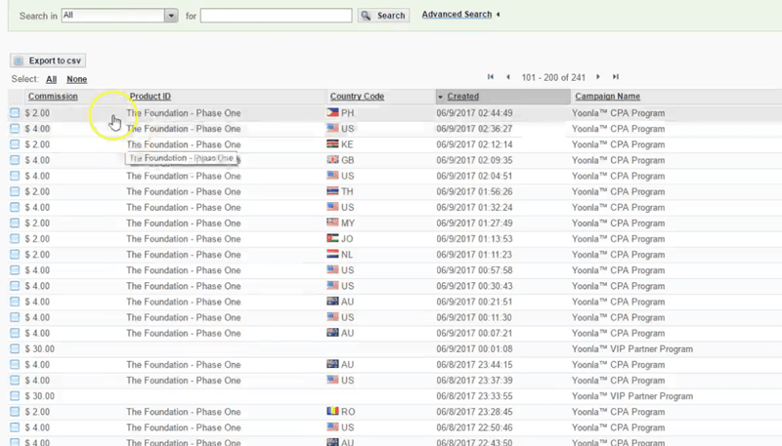The image size is (782, 446).
Task: Select All rows link
Action: pyautogui.click(x=52, y=79)
